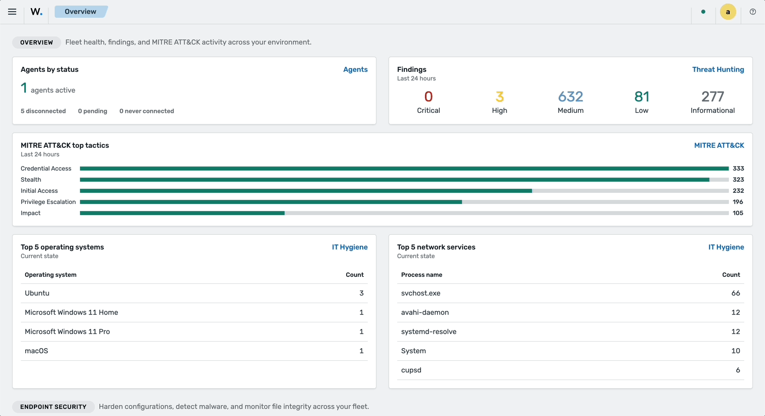Click the 0 never connected text
Image resolution: width=765 pixels, height=416 pixels.
pos(147,111)
